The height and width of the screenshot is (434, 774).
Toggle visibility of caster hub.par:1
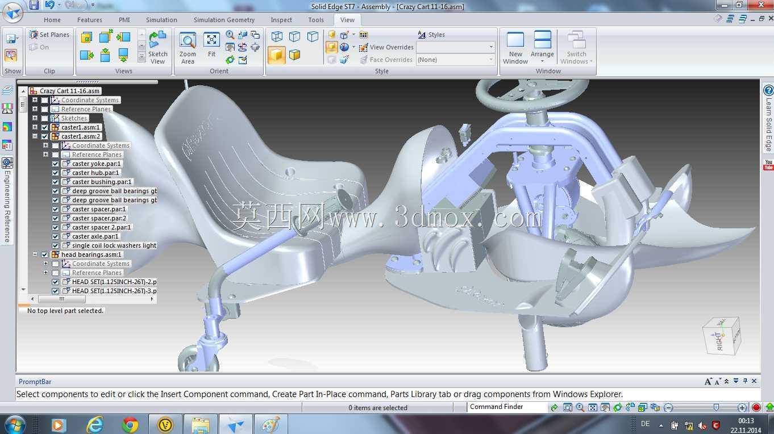coord(56,173)
